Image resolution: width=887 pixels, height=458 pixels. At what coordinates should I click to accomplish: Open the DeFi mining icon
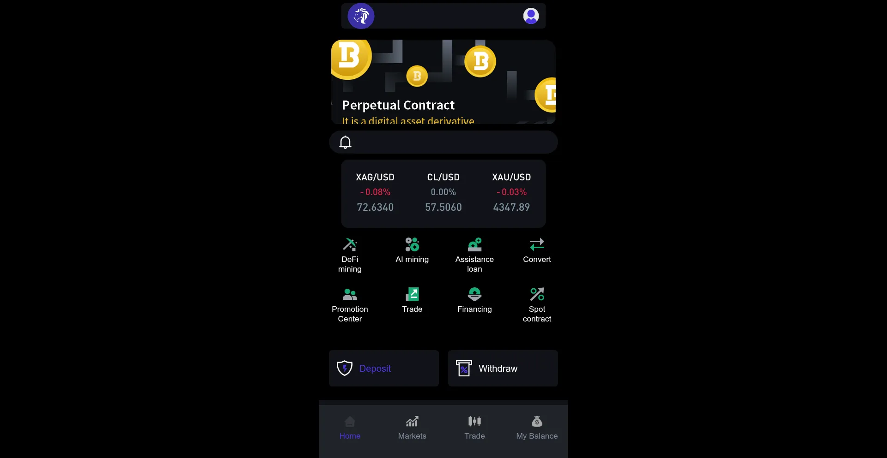pyautogui.click(x=350, y=244)
